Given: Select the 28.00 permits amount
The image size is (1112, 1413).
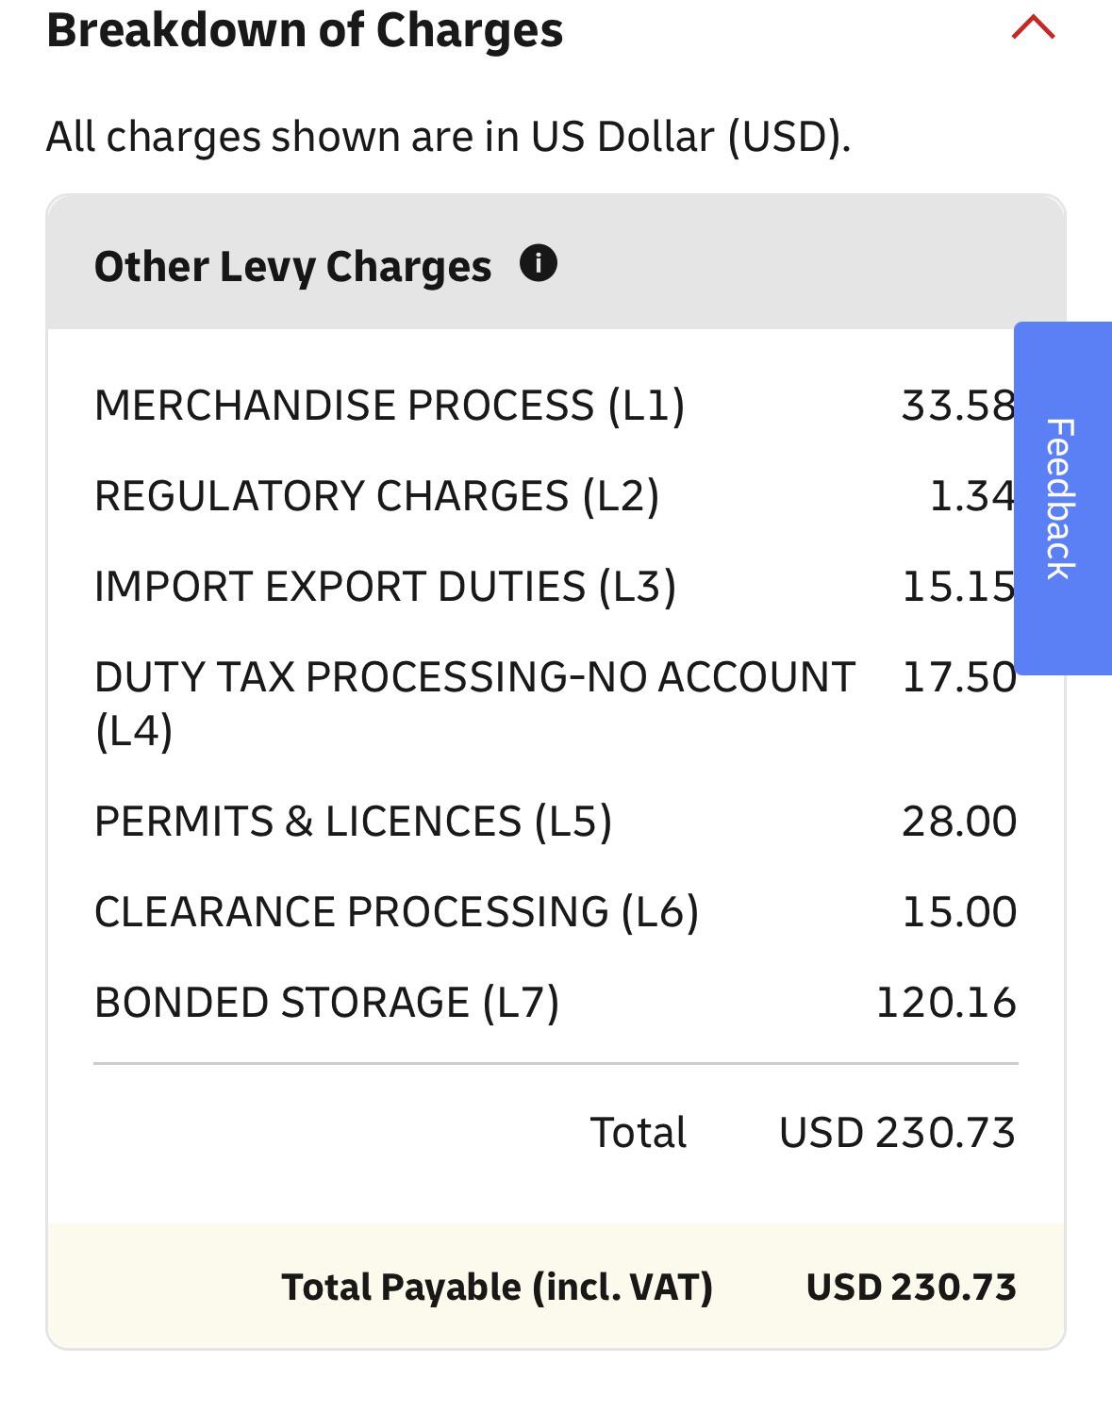Looking at the screenshot, I should [959, 822].
